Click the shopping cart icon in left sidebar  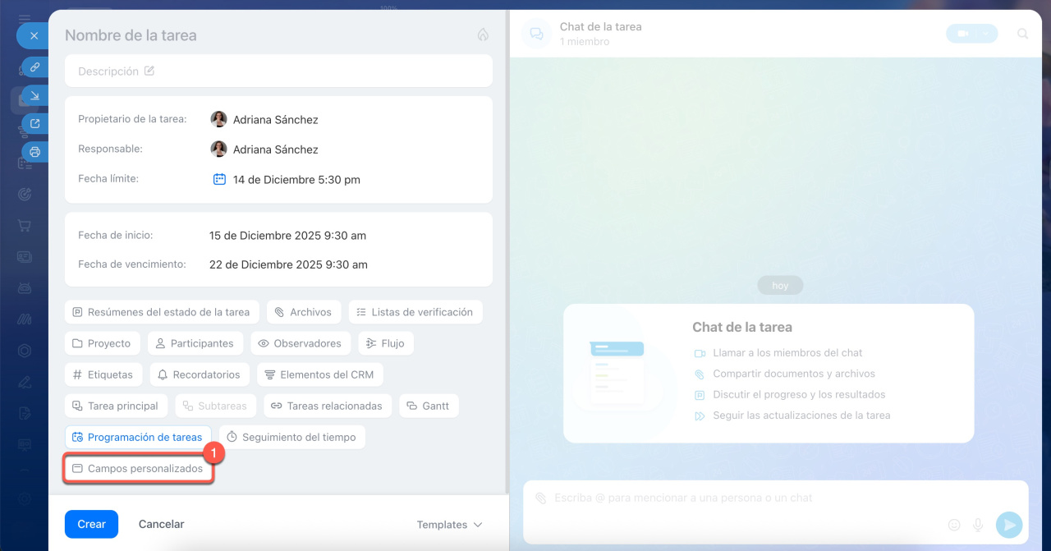[x=25, y=225]
